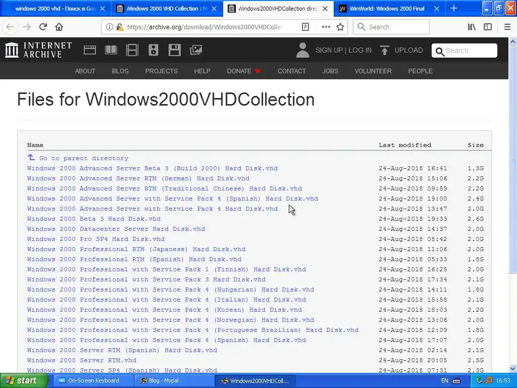This screenshot has height=388, width=517.
Task: Click the LOG IN link
Action: (x=359, y=50)
